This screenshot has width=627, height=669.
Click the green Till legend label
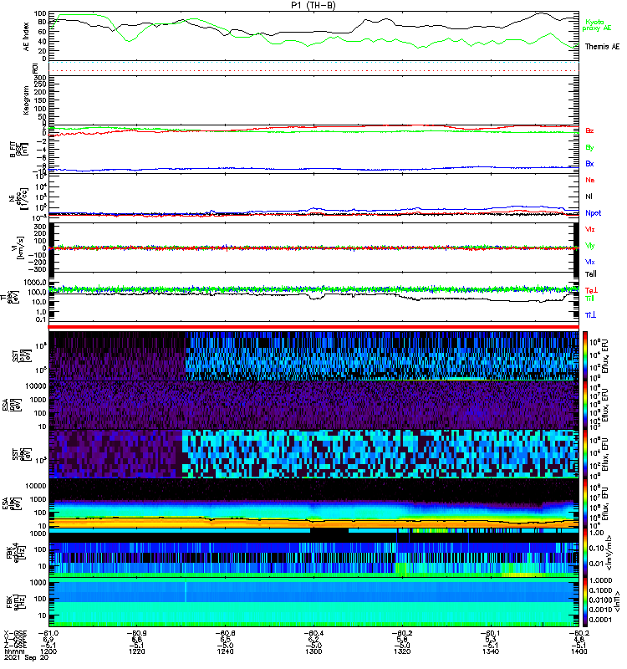pos(589,299)
